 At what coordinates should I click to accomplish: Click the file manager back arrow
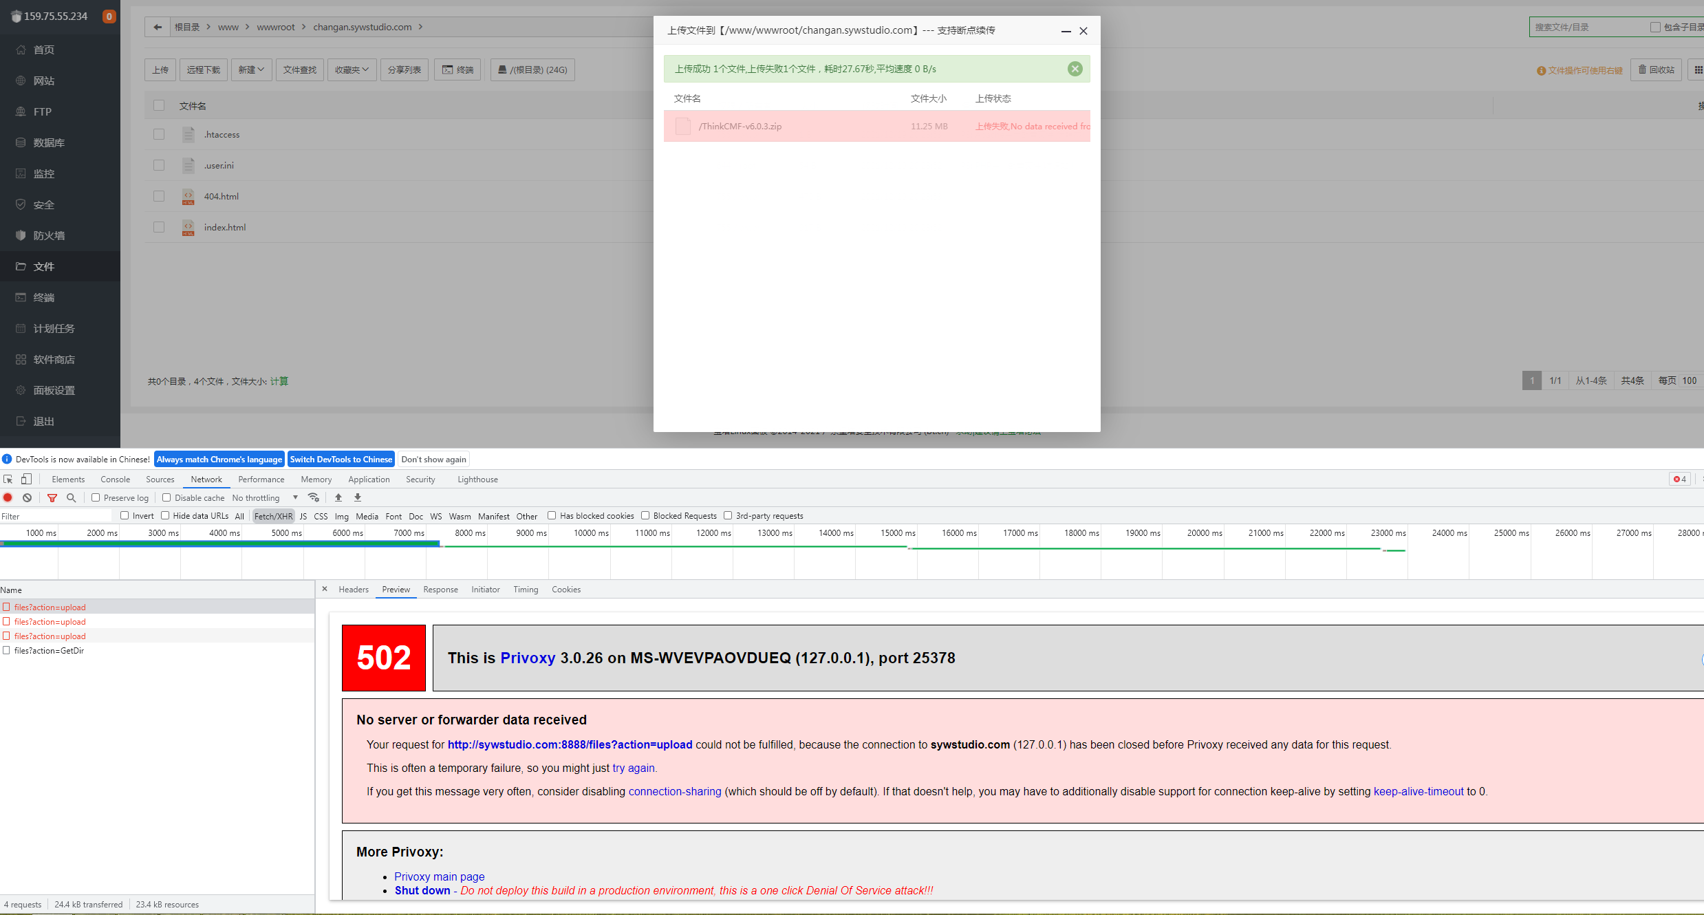click(x=158, y=27)
